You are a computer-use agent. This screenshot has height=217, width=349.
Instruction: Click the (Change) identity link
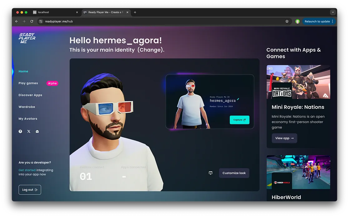coord(150,50)
